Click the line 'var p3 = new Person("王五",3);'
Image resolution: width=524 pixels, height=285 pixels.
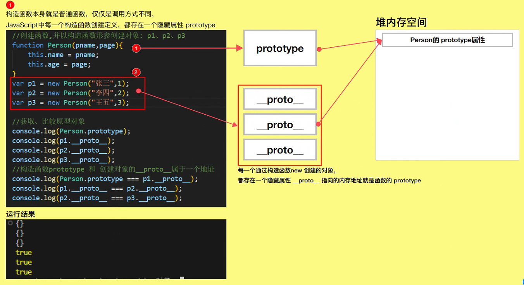[71, 102]
